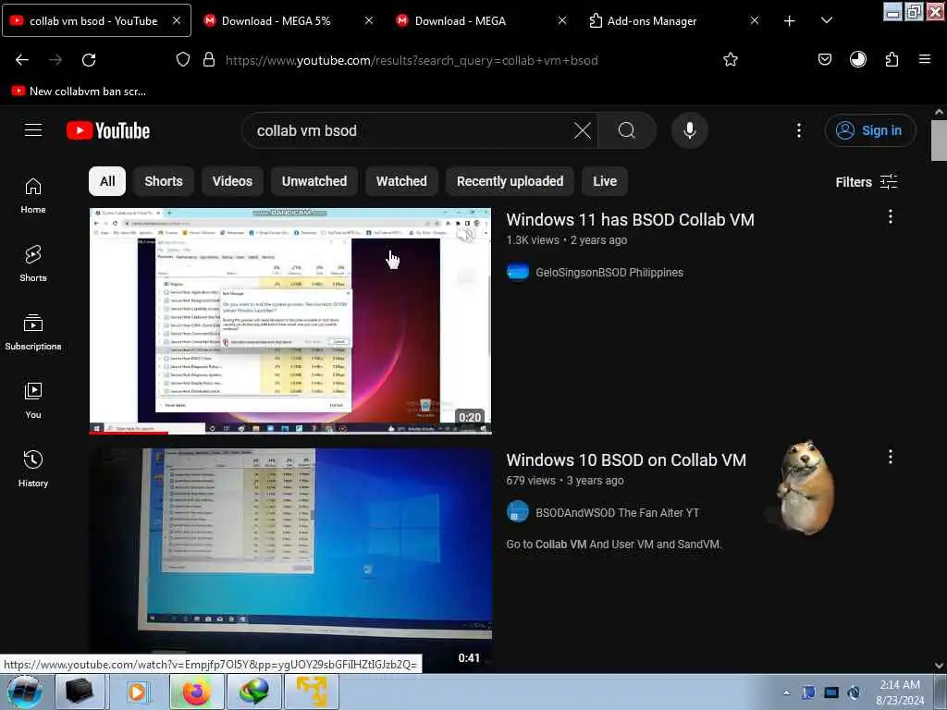
Task: Click the tracking protection shield icon
Action: click(182, 60)
